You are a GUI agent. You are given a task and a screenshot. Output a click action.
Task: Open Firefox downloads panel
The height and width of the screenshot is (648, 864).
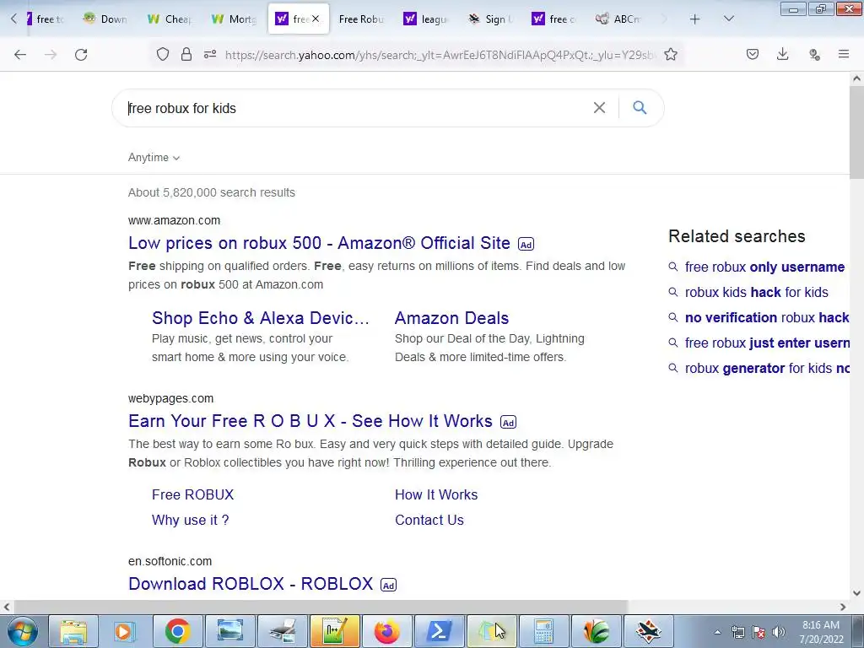[782, 54]
